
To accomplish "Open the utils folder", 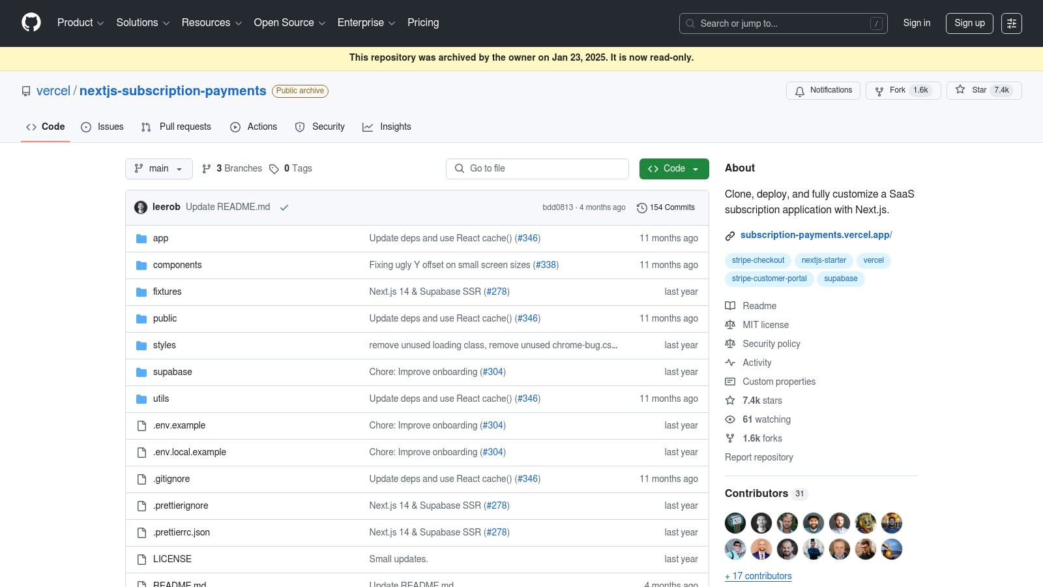I will coord(161,399).
